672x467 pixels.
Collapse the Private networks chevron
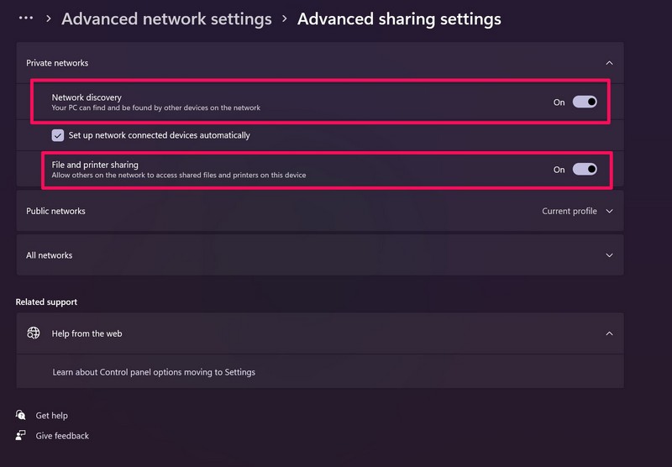[x=609, y=63]
